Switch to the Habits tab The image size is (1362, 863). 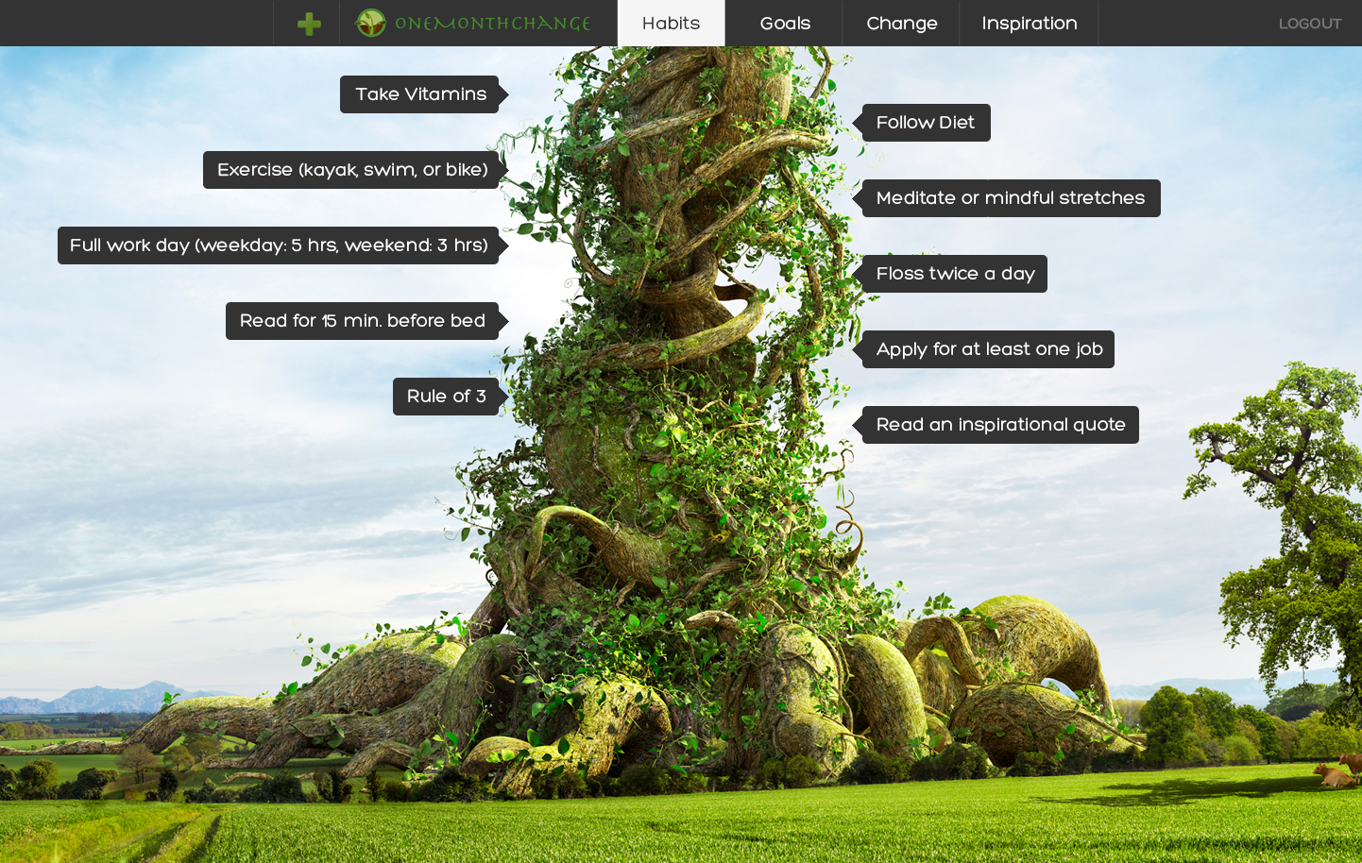coord(671,24)
